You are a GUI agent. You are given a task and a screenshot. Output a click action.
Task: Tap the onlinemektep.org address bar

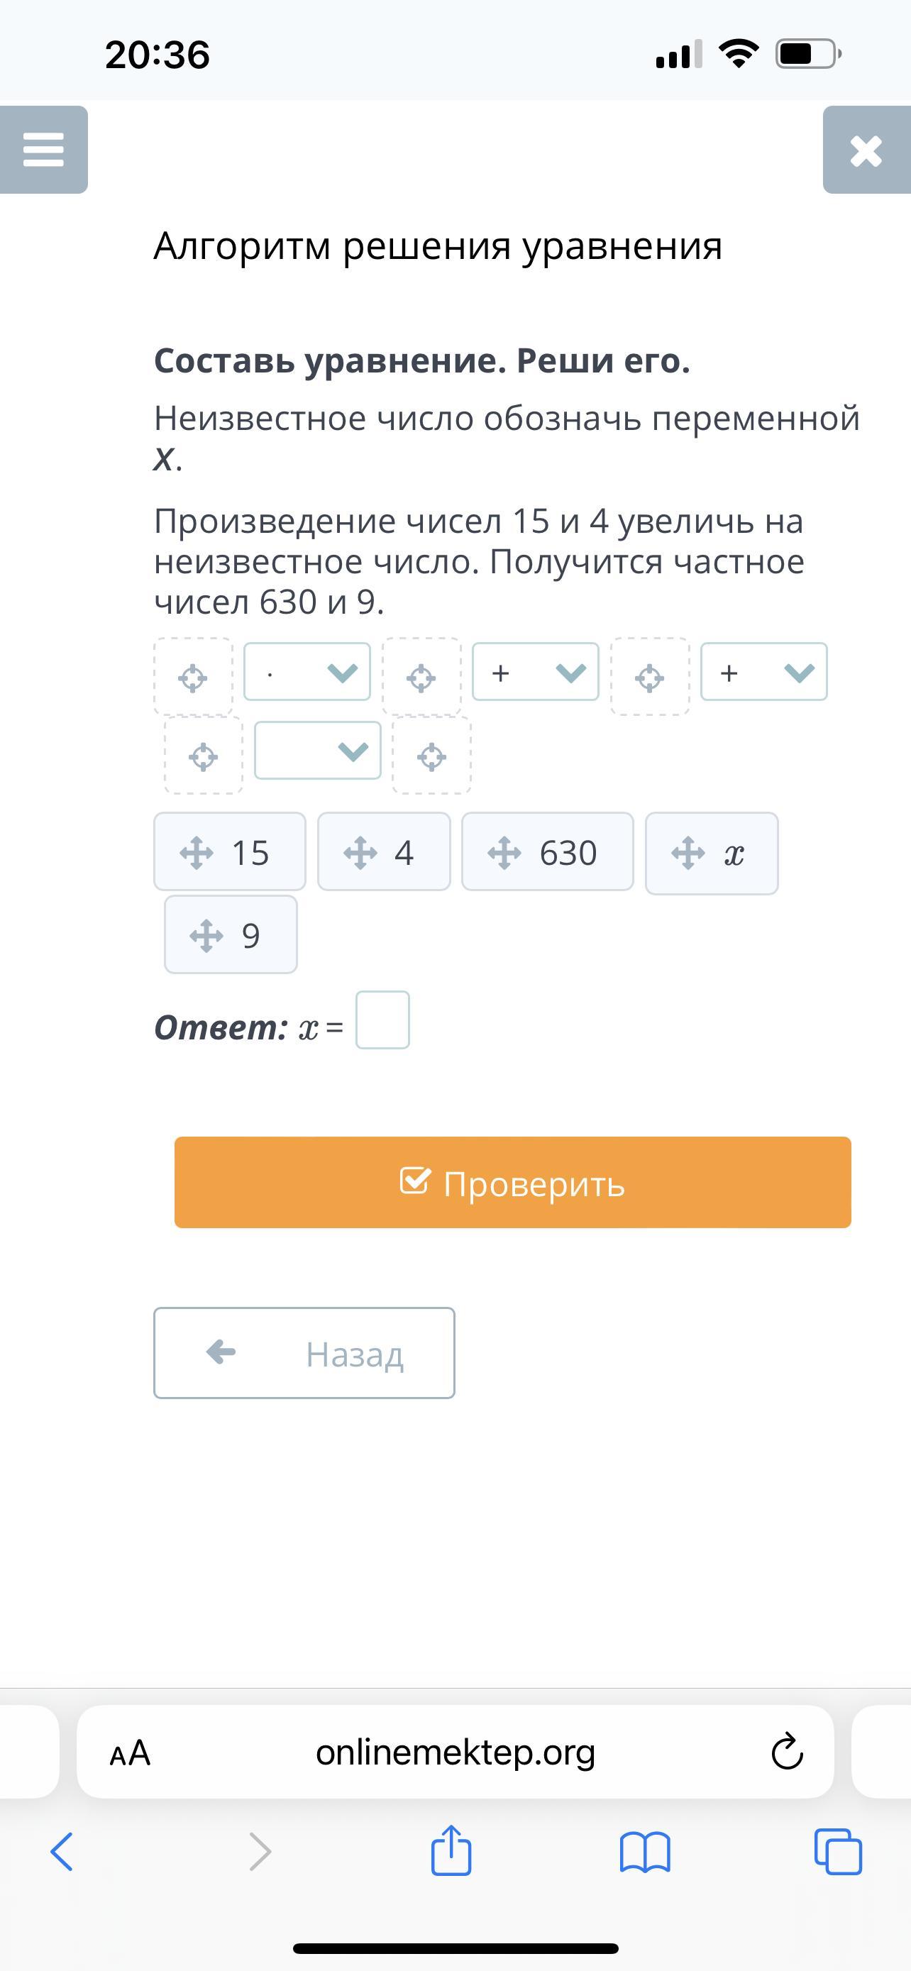click(x=455, y=1751)
